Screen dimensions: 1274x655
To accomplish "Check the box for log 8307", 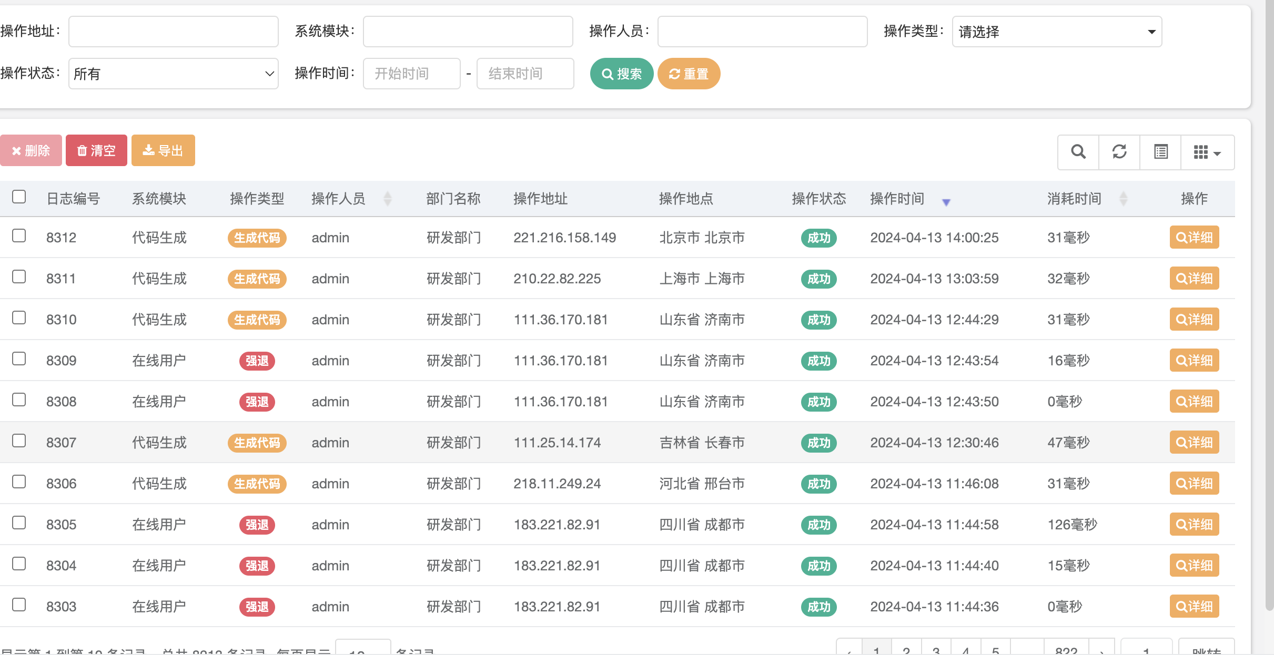I will coord(19,441).
